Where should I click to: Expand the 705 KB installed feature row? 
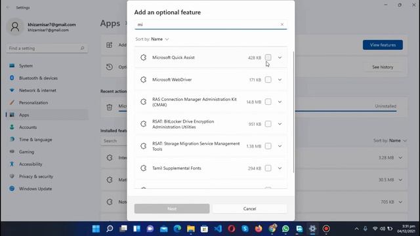tap(400, 202)
